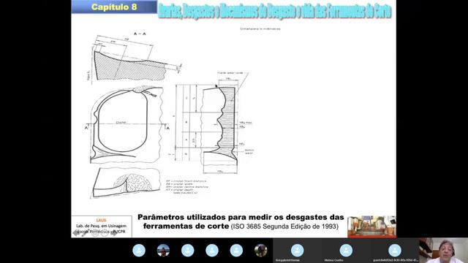The image size is (468, 263).
Task: Select the guest participant avatar tile
Action: pos(395,251)
